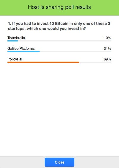Image resolution: width=119 pixels, height=168 pixels.
Task: Click the unfilled gray part of PolicyPal bar
Action: tap(95, 62)
